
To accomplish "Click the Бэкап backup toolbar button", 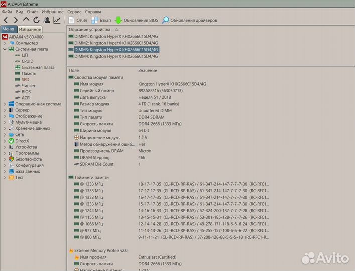I will point(101,20).
